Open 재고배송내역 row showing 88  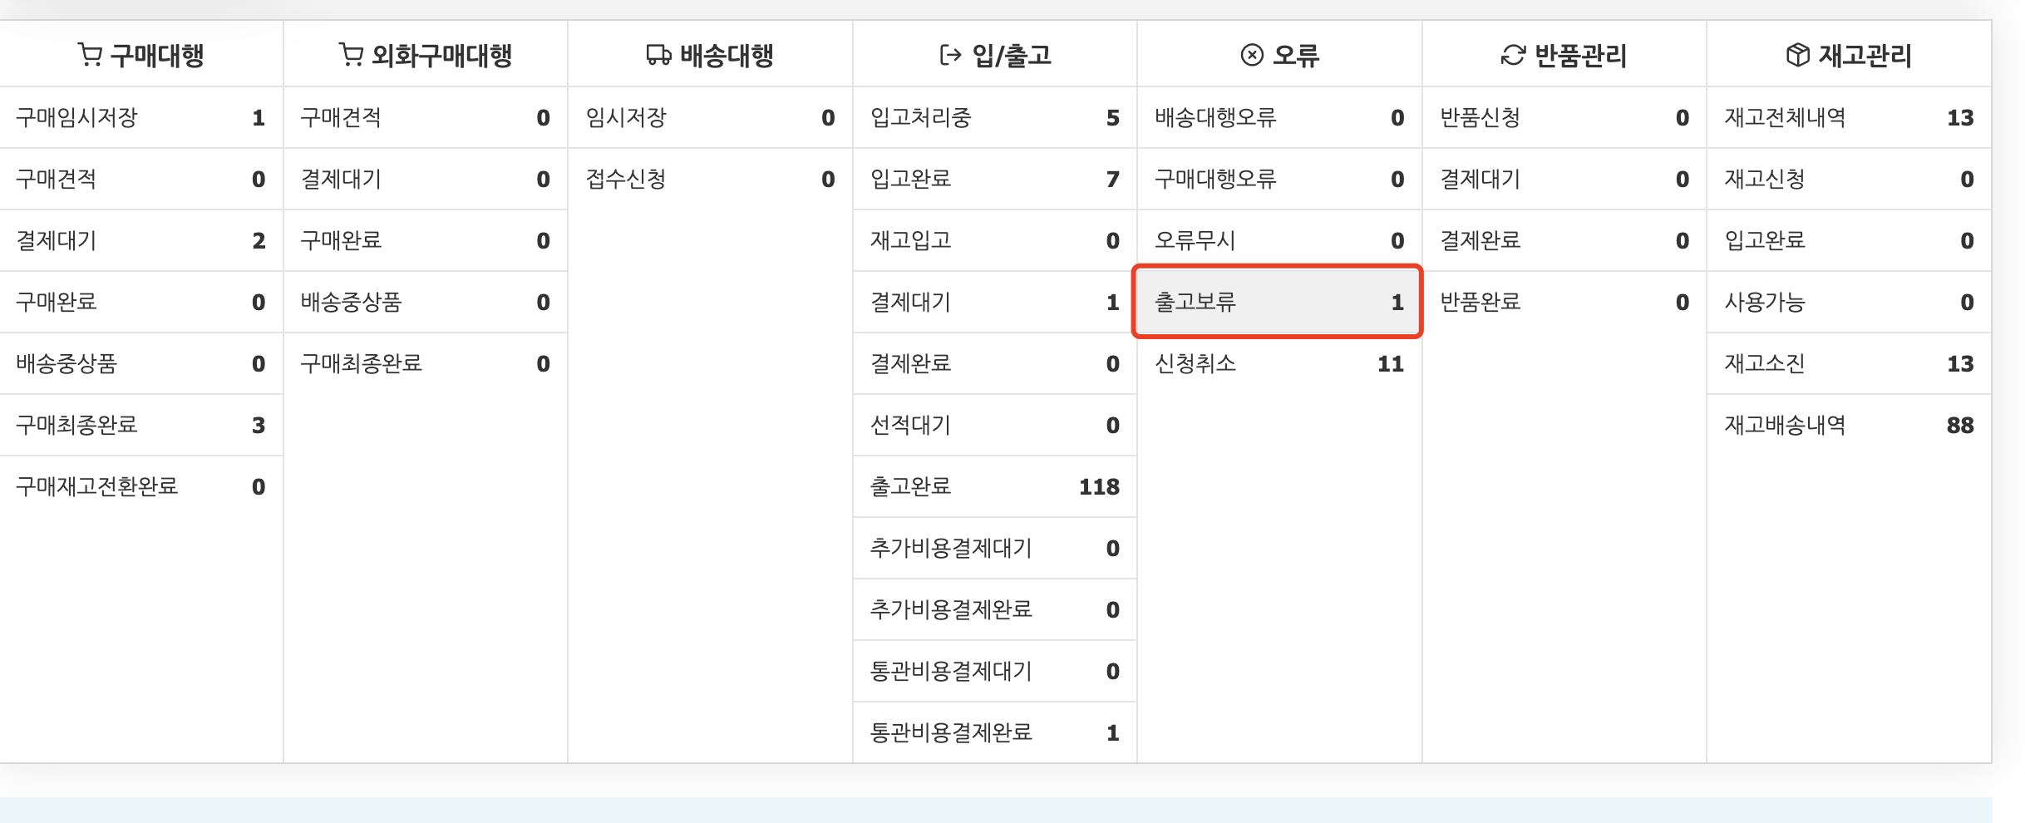click(x=1849, y=425)
